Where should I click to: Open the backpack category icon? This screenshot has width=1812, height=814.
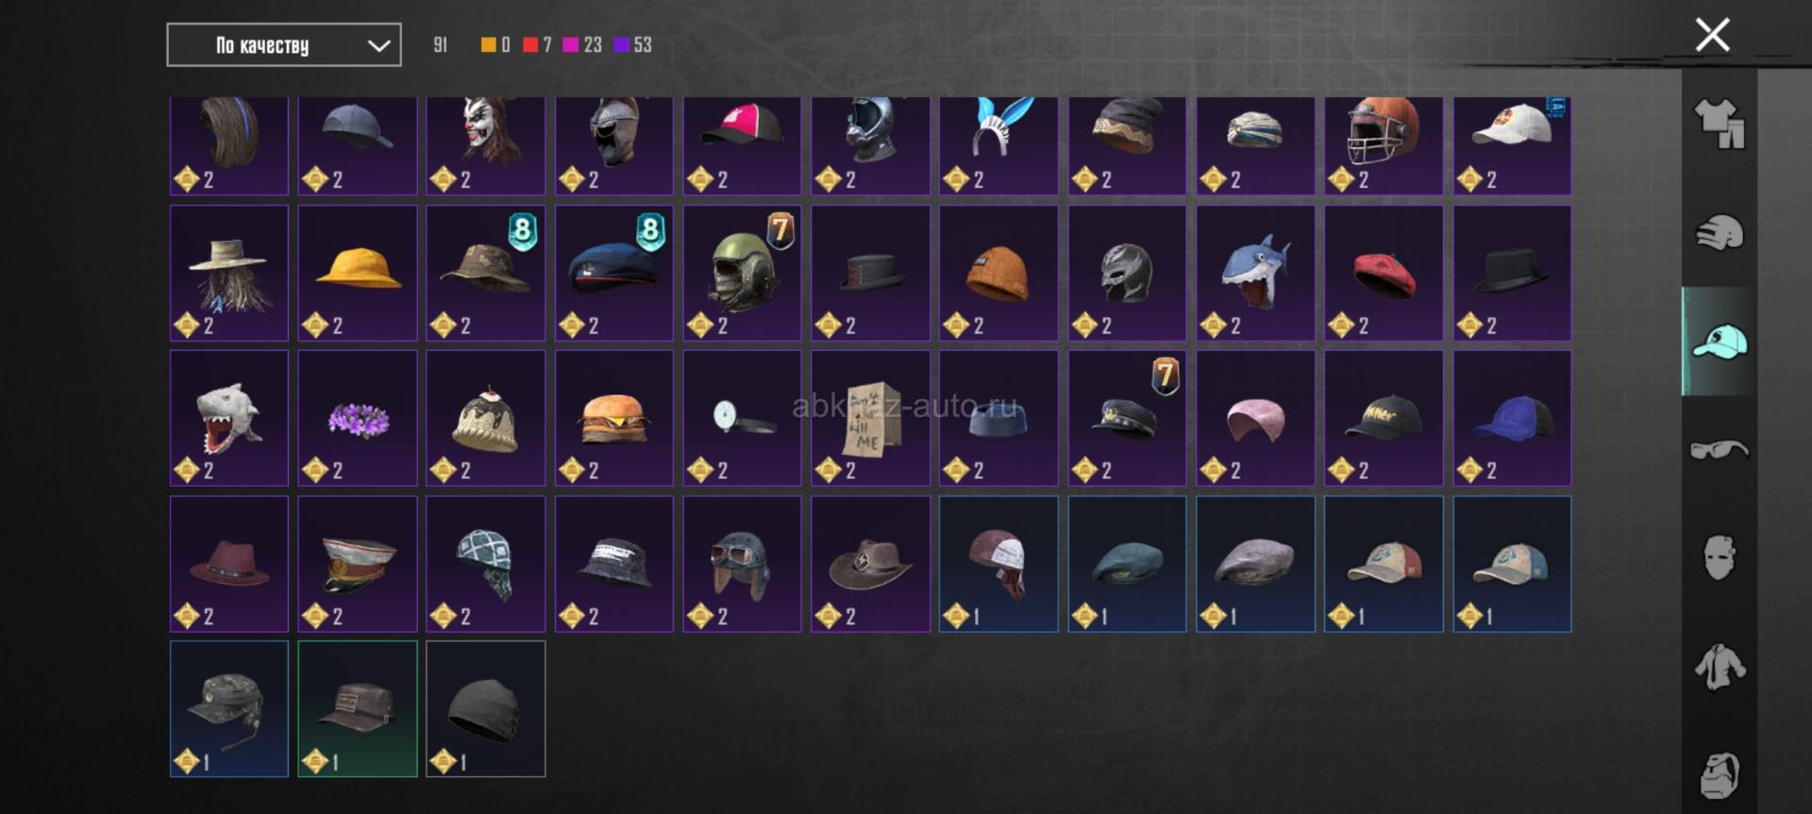(1720, 775)
